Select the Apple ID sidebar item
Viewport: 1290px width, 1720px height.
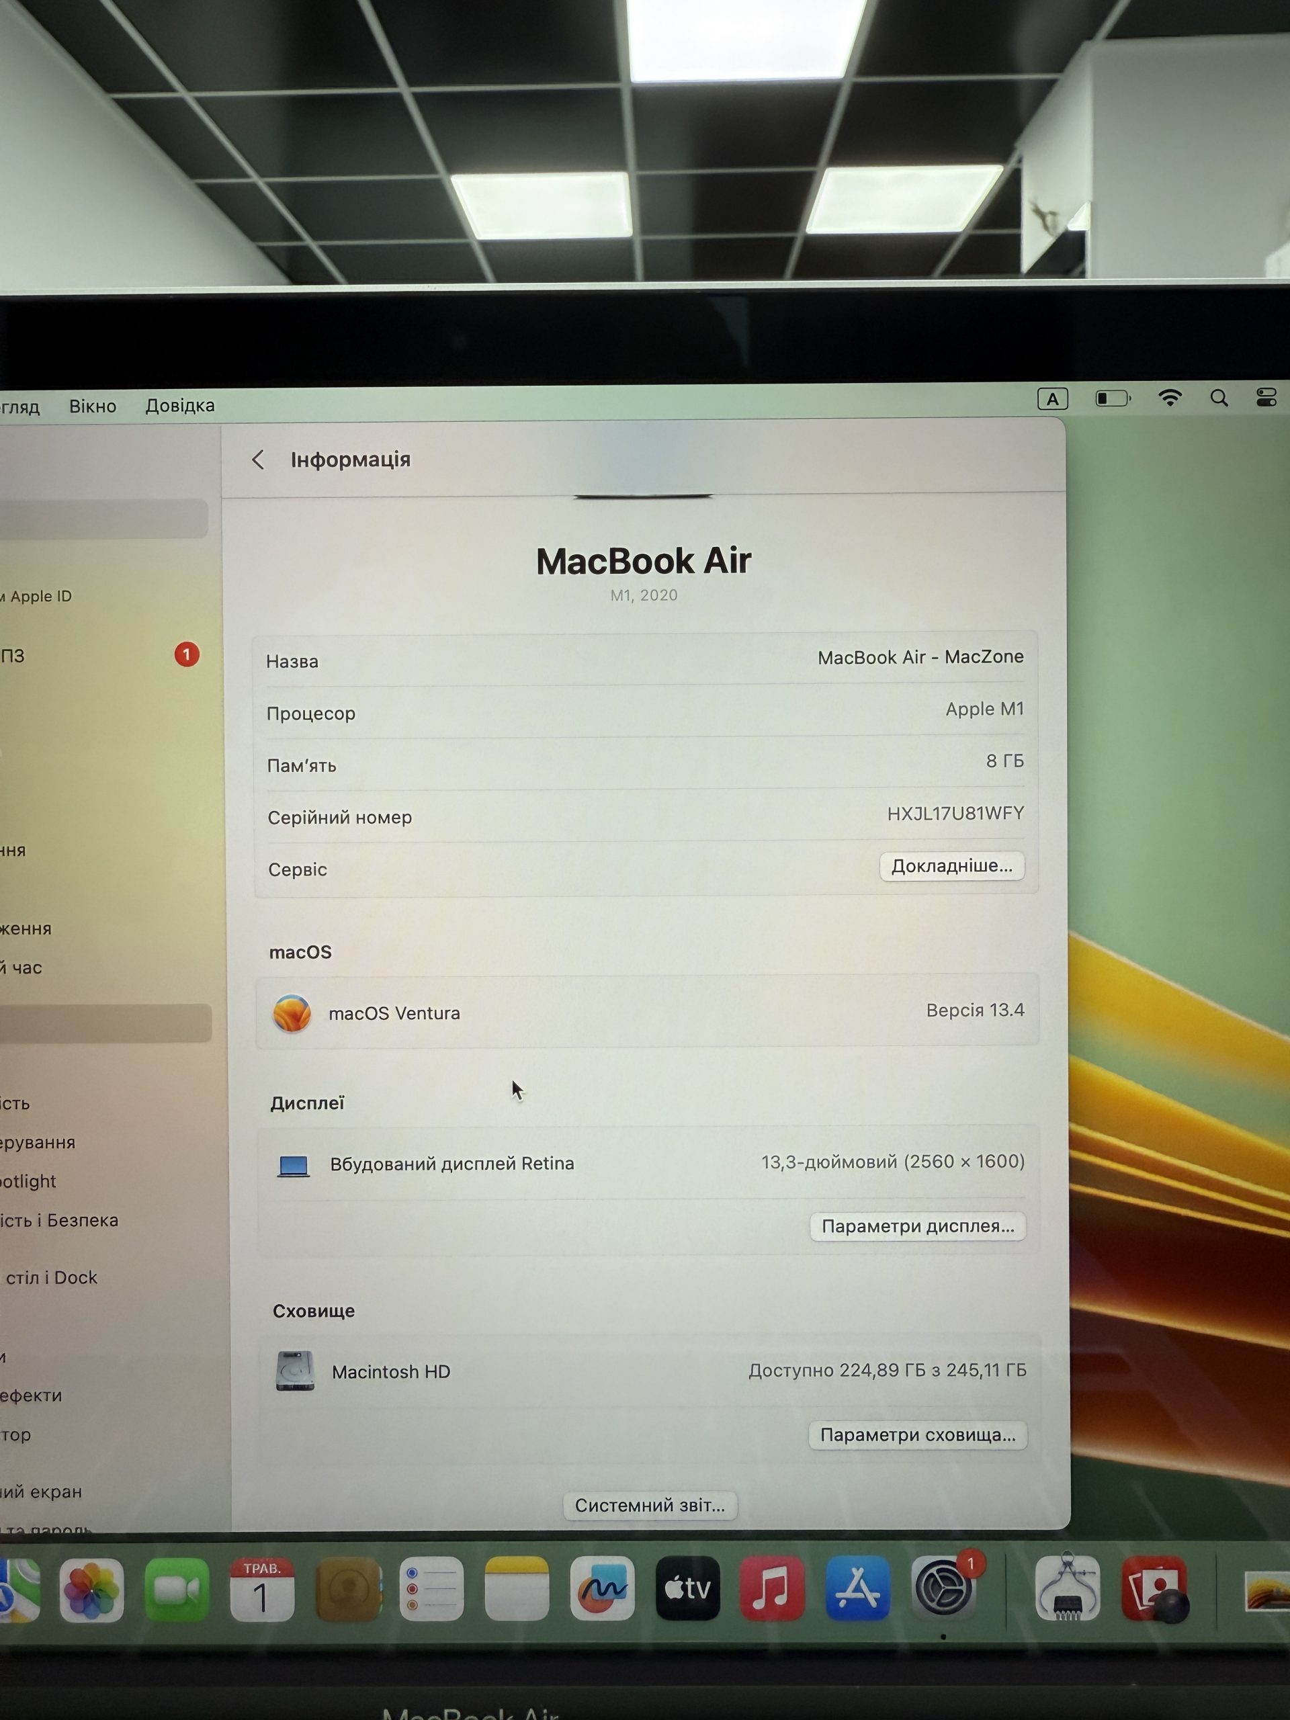[36, 597]
